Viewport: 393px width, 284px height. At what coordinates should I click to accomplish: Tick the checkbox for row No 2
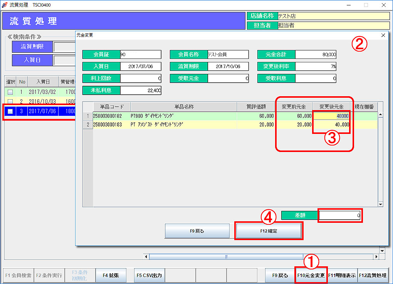coord(10,102)
